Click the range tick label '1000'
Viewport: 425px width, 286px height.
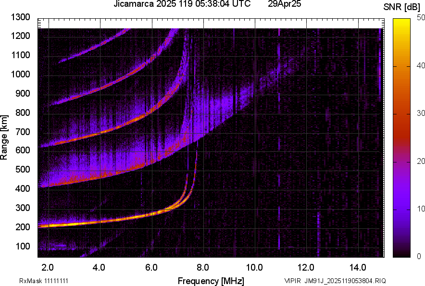(x=20, y=74)
